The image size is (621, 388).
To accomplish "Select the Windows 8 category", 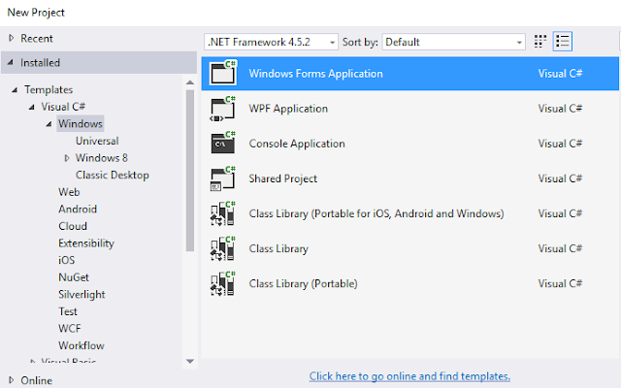I will click(x=102, y=158).
